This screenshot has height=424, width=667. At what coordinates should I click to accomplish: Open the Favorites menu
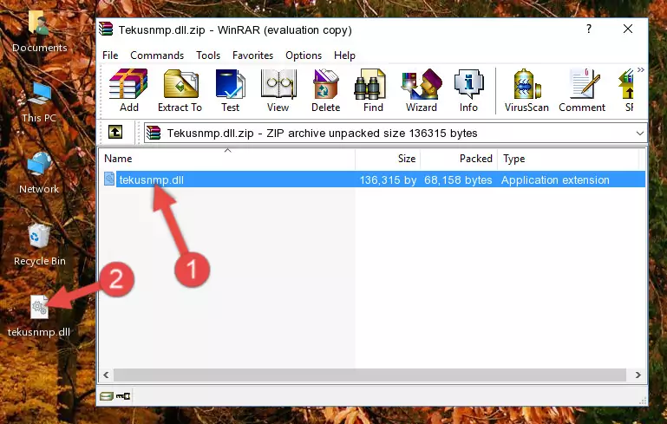252,55
